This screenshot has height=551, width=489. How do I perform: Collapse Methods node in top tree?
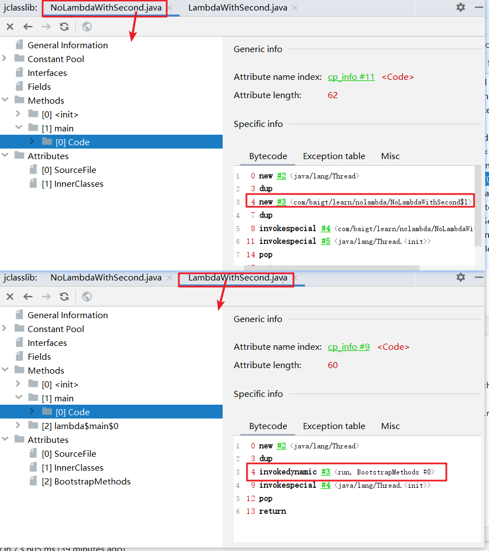pyautogui.click(x=5, y=100)
